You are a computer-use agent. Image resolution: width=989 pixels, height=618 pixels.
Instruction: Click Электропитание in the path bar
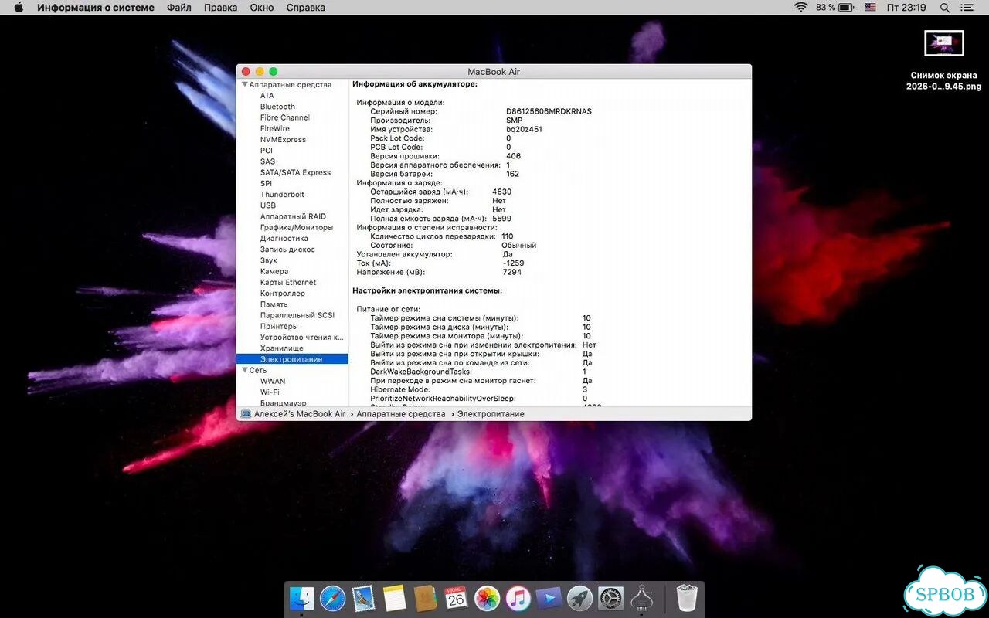coord(491,414)
